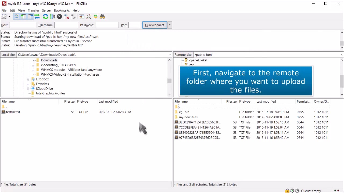The height and width of the screenshot is (193, 344).
Task: Expand the Favorites tree node
Action: tap(28, 84)
